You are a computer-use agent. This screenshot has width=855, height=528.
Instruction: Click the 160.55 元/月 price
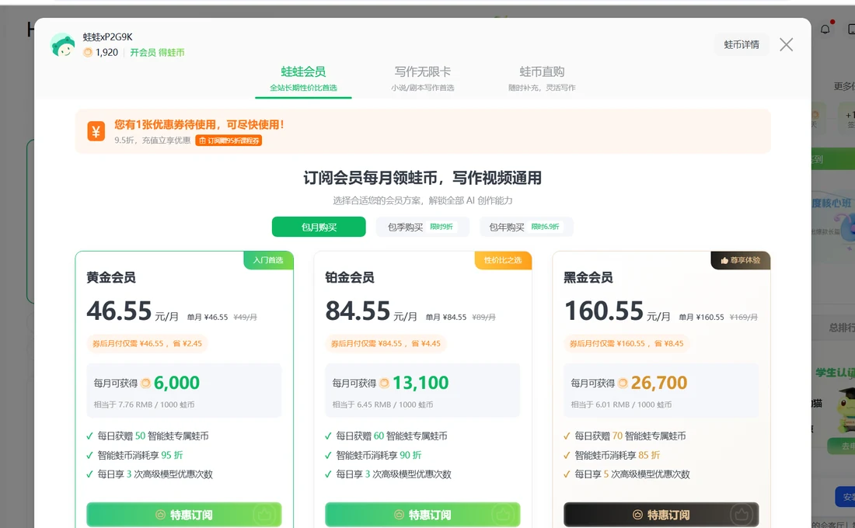[x=617, y=311]
